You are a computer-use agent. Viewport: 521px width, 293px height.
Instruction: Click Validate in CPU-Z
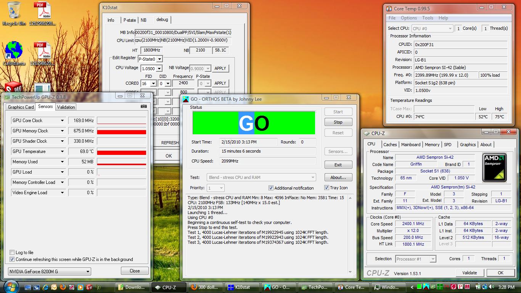(x=470, y=273)
